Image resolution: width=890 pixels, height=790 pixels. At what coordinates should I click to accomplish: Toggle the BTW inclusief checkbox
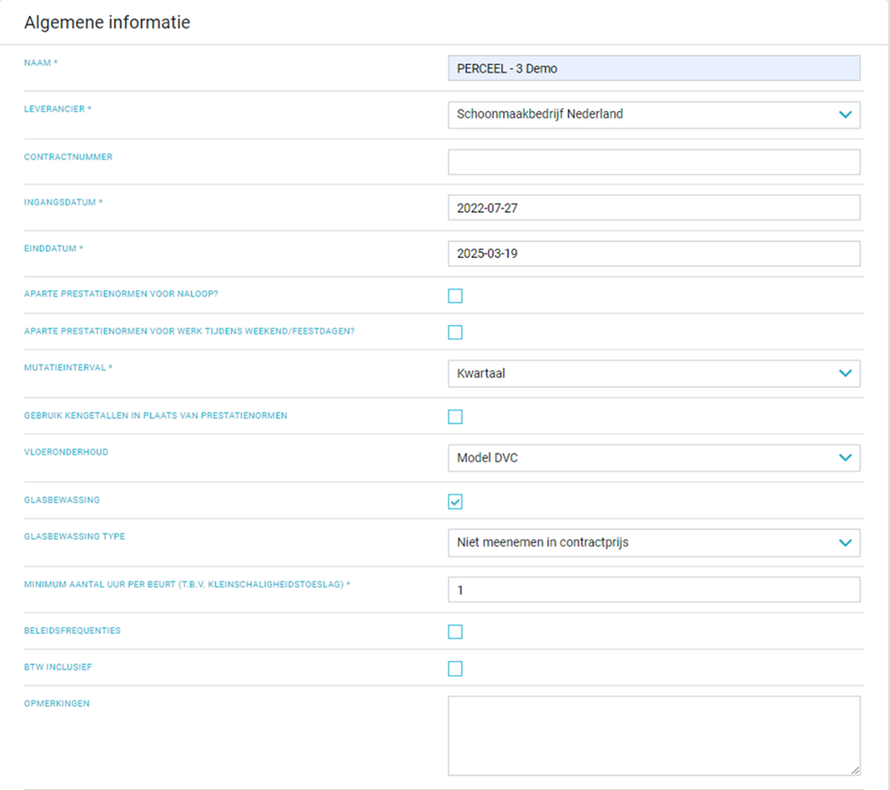455,669
